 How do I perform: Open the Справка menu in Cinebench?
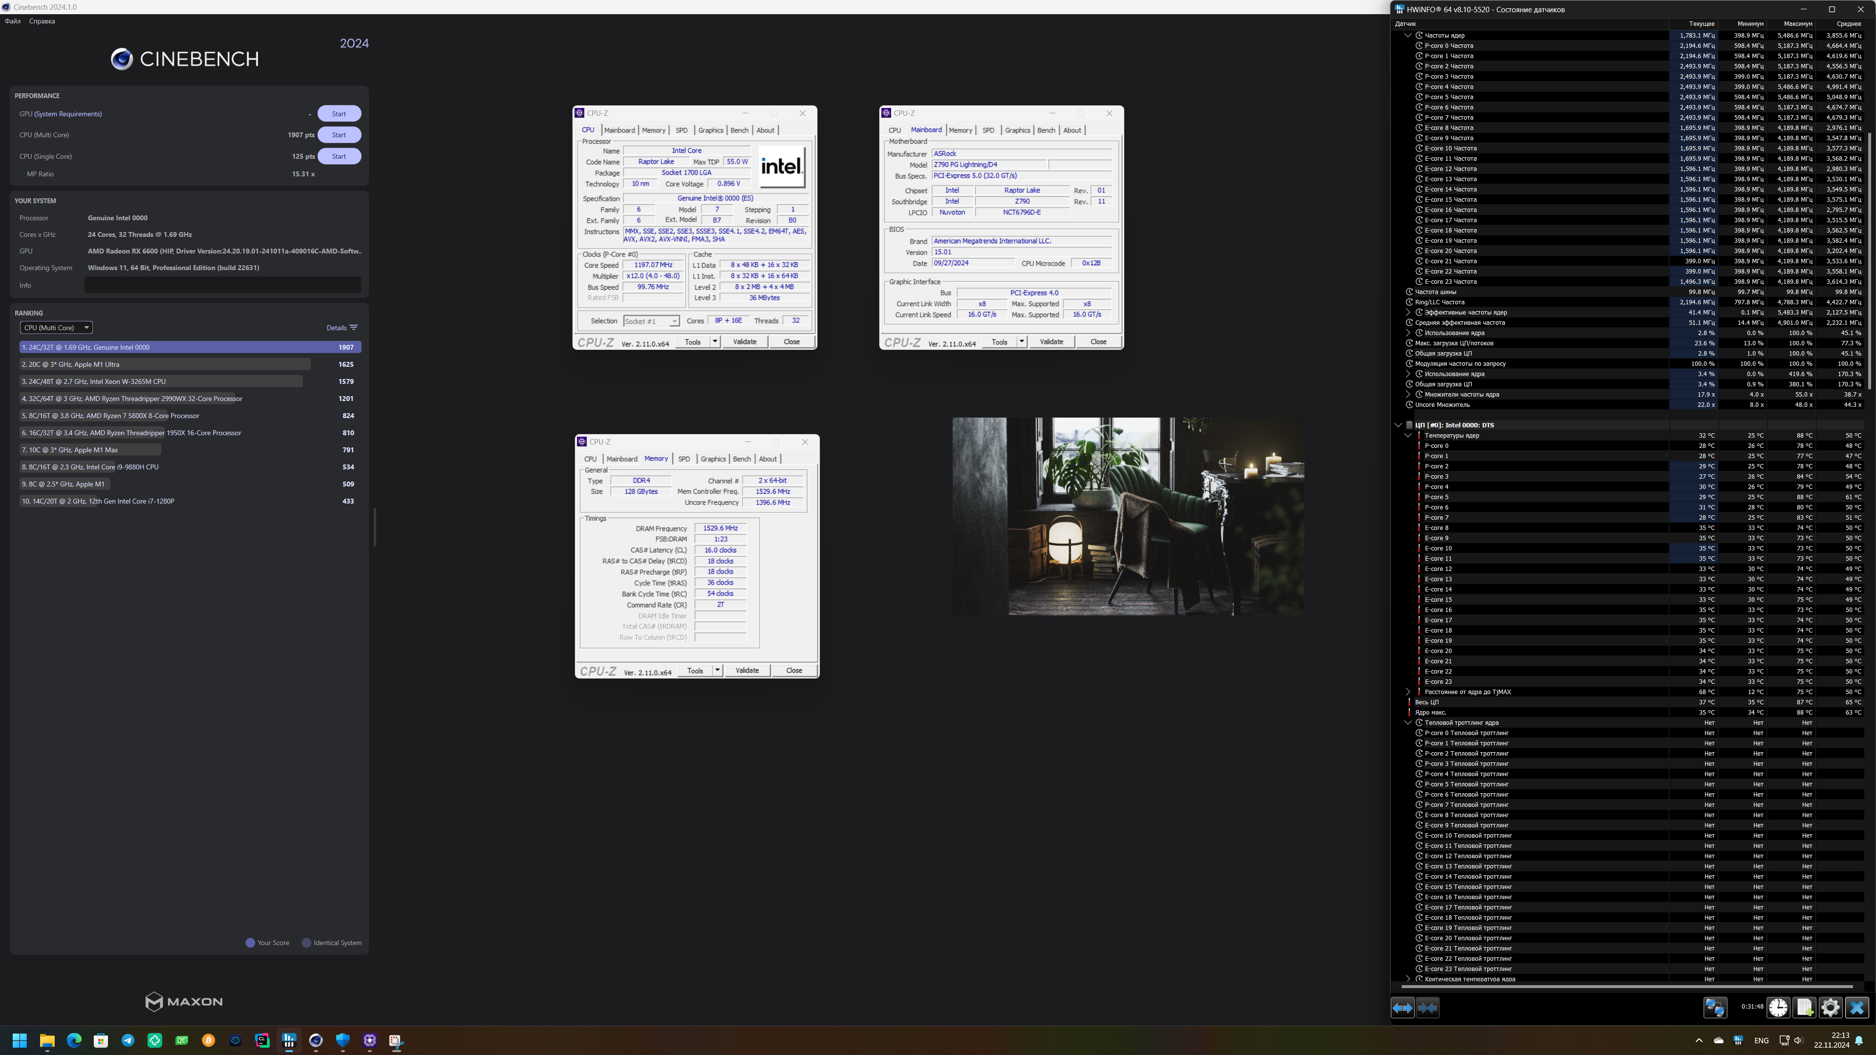pos(42,21)
